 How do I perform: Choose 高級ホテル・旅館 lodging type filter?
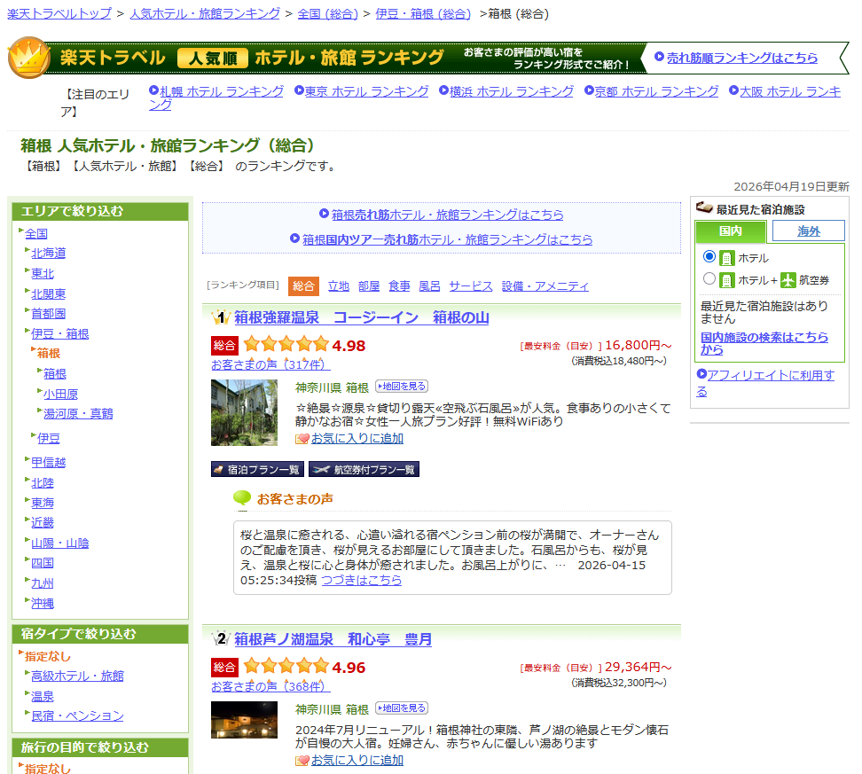tap(77, 676)
